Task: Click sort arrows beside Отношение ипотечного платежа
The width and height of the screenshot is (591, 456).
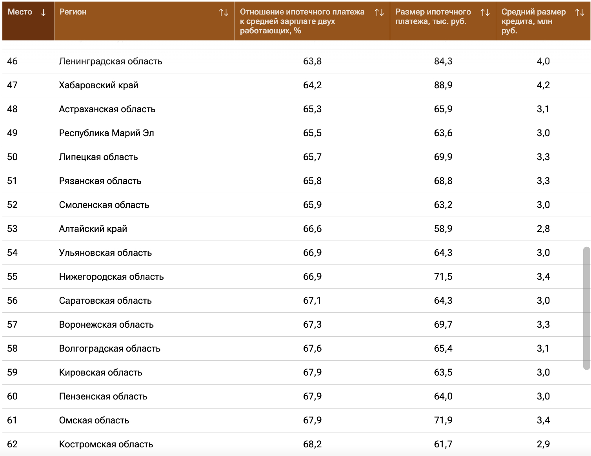Action: [379, 13]
